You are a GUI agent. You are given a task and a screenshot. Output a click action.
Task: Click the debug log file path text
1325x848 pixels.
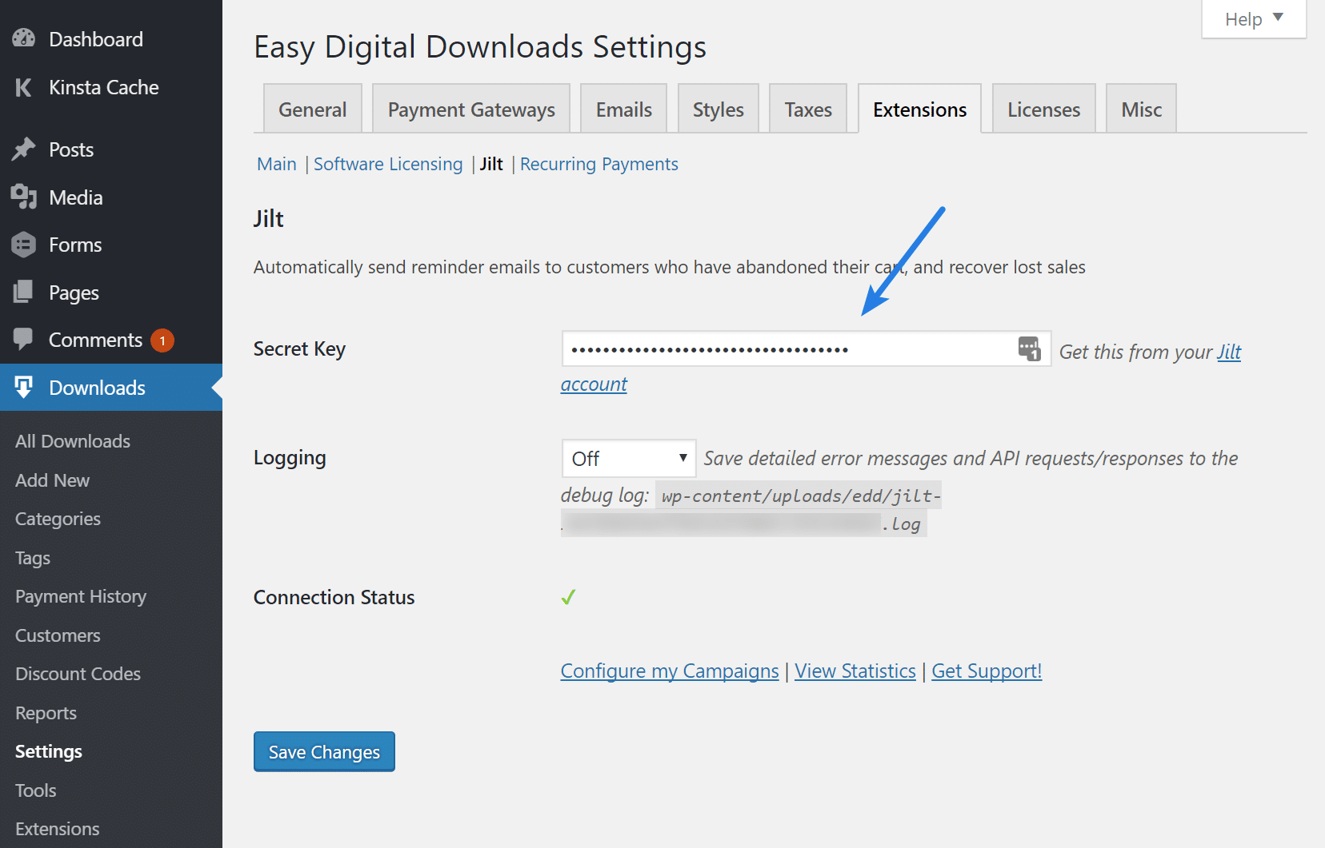751,509
